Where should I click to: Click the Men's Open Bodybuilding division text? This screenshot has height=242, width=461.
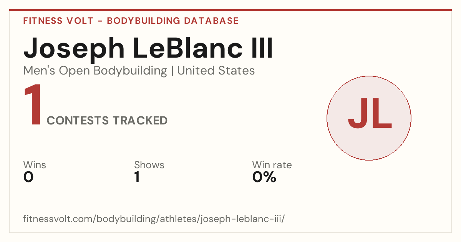tap(95, 71)
